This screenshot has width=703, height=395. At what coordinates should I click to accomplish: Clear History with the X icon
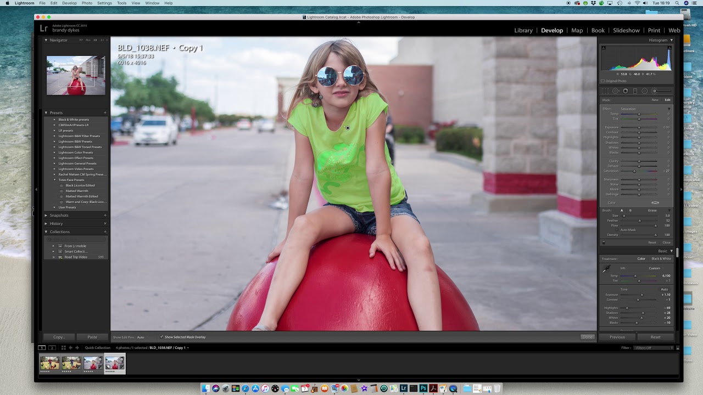click(x=105, y=223)
